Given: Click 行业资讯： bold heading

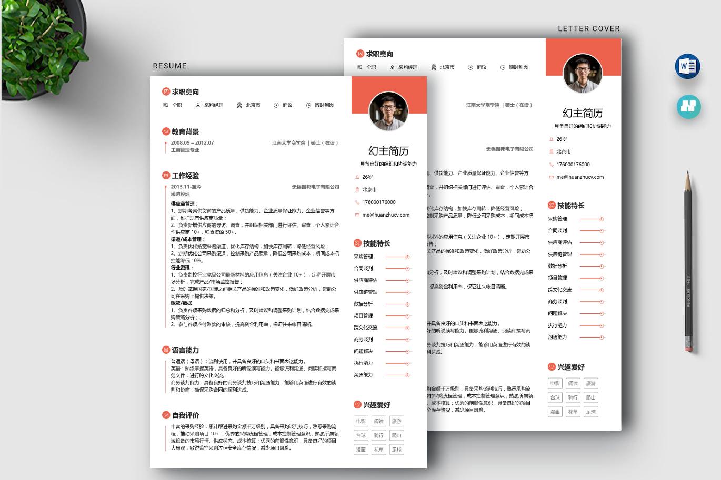Looking at the screenshot, I should coord(182,268).
